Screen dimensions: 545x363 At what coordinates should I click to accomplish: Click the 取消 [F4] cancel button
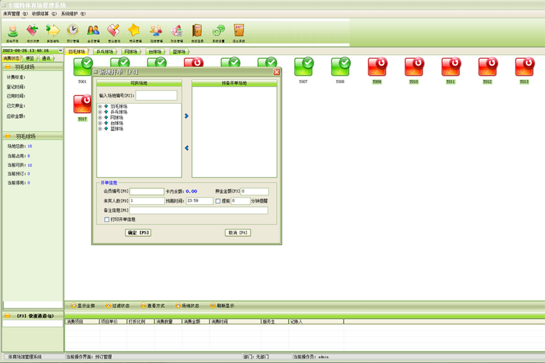click(238, 233)
